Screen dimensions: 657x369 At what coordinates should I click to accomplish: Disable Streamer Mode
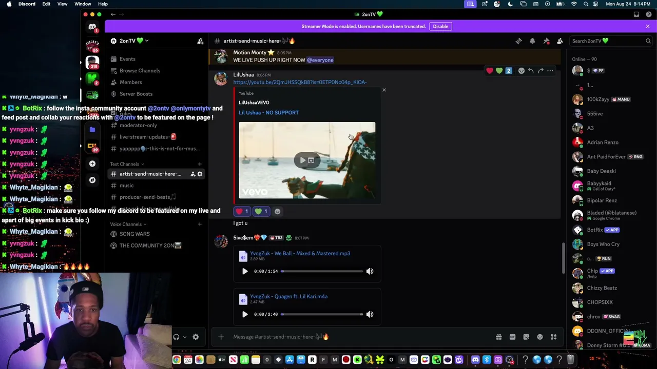tap(440, 26)
